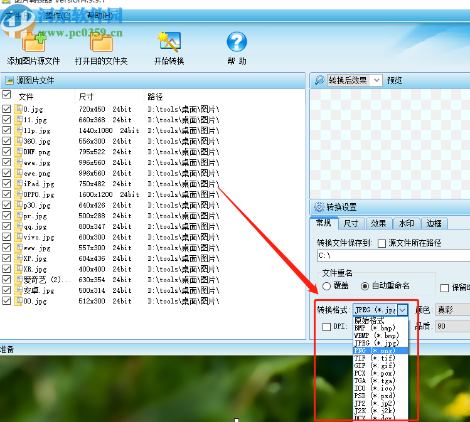This screenshot has width=470, height=422.
Task: Sort by the 文件 column header
Action: (43, 97)
